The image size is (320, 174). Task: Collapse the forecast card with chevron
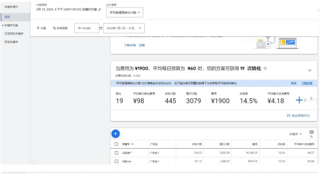310,70
